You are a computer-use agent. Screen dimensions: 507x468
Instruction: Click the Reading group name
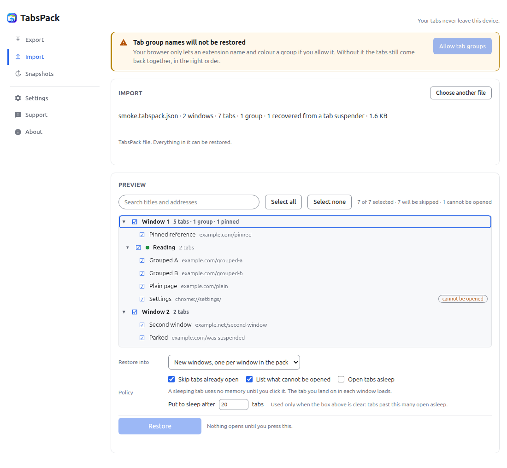pos(164,248)
